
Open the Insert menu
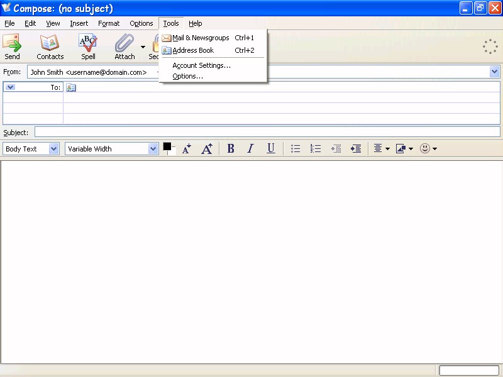point(79,23)
